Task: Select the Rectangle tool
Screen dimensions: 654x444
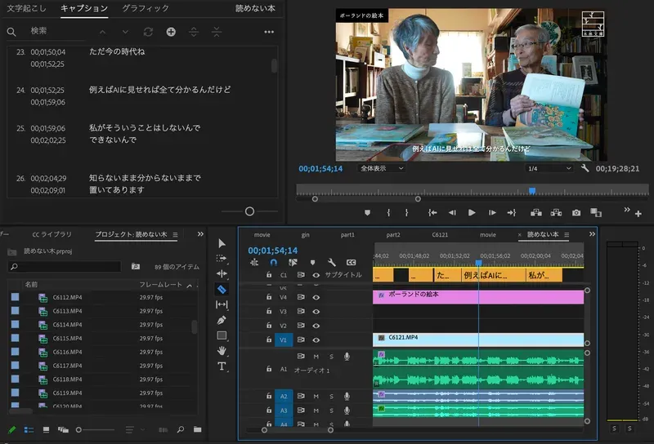Action: [x=222, y=335]
